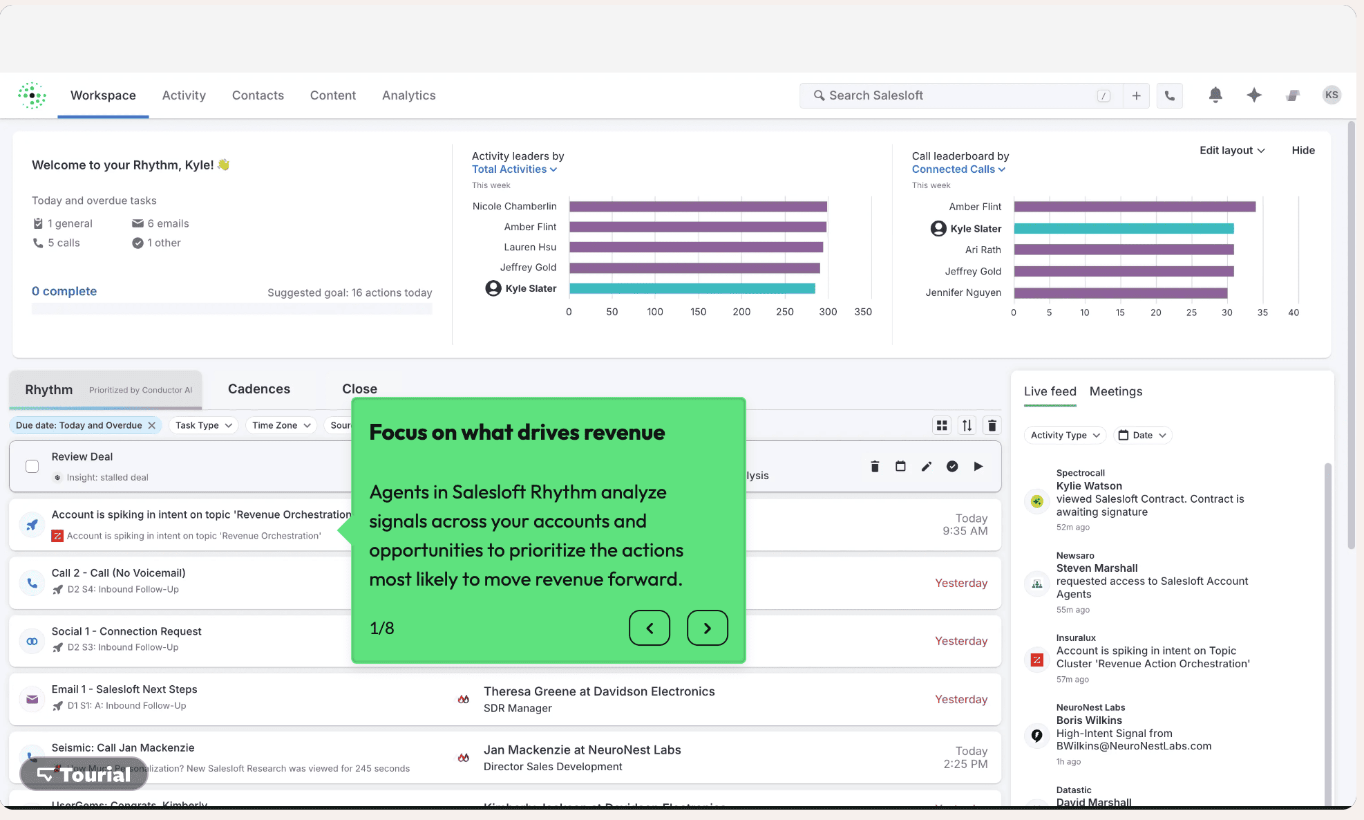Run the Review Deal task play icon
Screen dimensions: 1364x820
(x=978, y=466)
